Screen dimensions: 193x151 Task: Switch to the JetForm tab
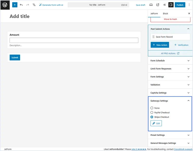[154, 13]
